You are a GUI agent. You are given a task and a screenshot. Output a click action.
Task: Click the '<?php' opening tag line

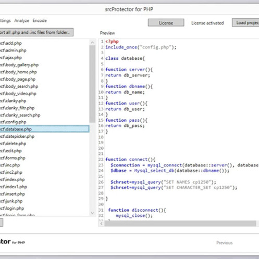112,42
